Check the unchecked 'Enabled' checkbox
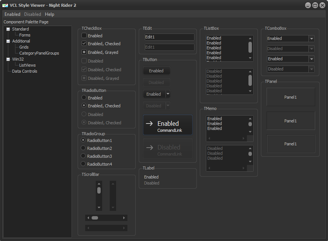The image size is (328, 241). point(84,35)
